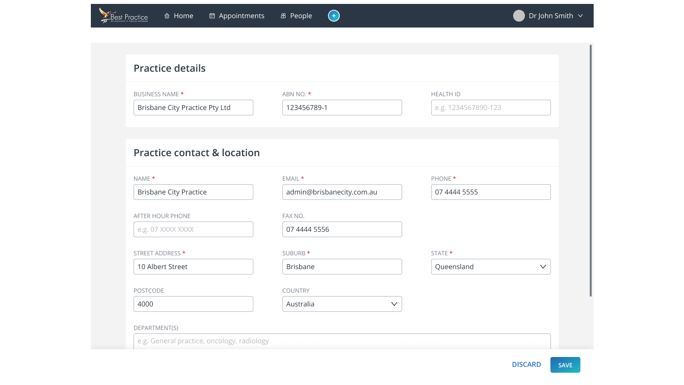684x385 pixels.
Task: Focus the ABN No. field
Action: (342, 108)
